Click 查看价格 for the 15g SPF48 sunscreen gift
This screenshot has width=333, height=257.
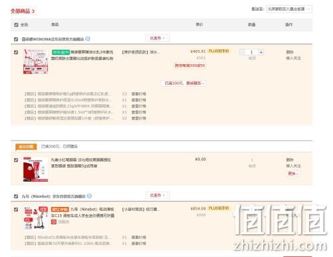click(139, 106)
